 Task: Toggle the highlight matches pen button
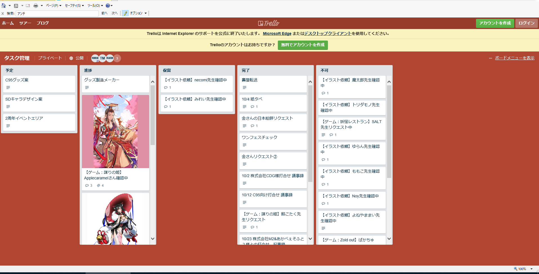point(125,13)
